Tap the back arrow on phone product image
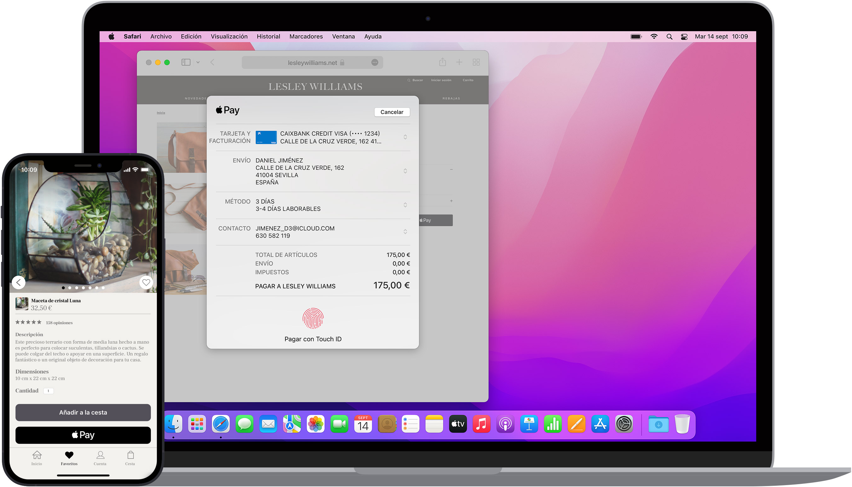 click(x=19, y=283)
